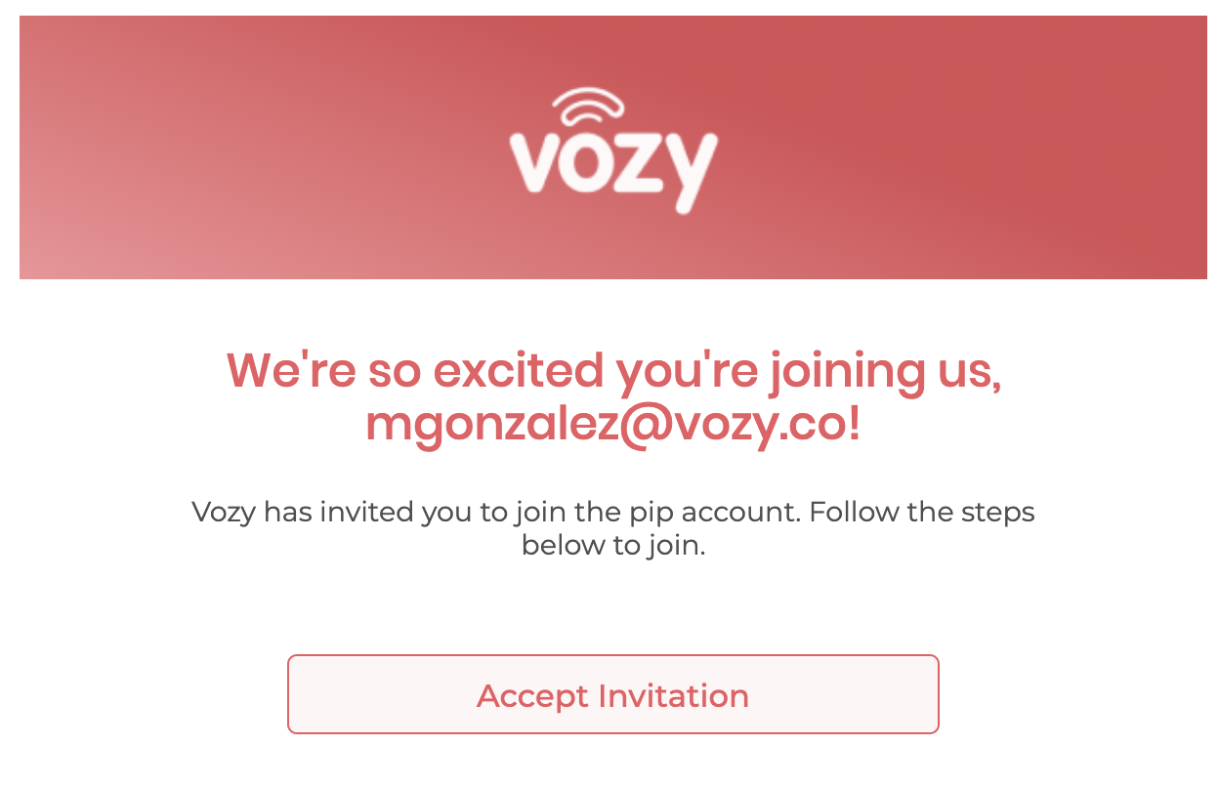1219x787 pixels.
Task: Click the word "Vozy" starting the paragraph
Action: (224, 513)
